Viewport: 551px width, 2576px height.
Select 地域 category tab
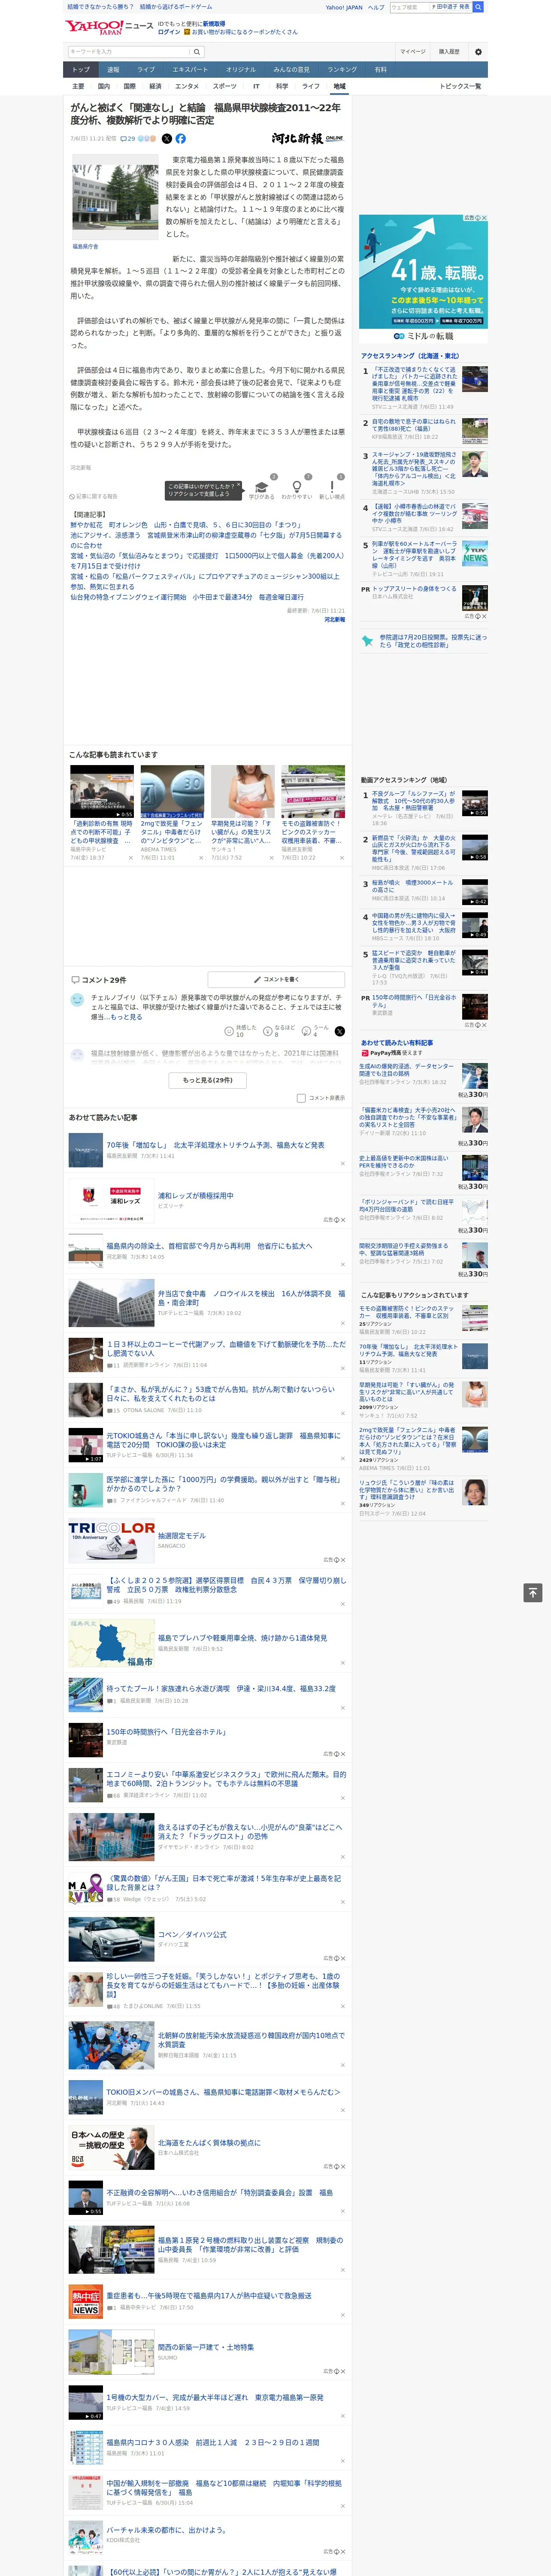(x=339, y=86)
